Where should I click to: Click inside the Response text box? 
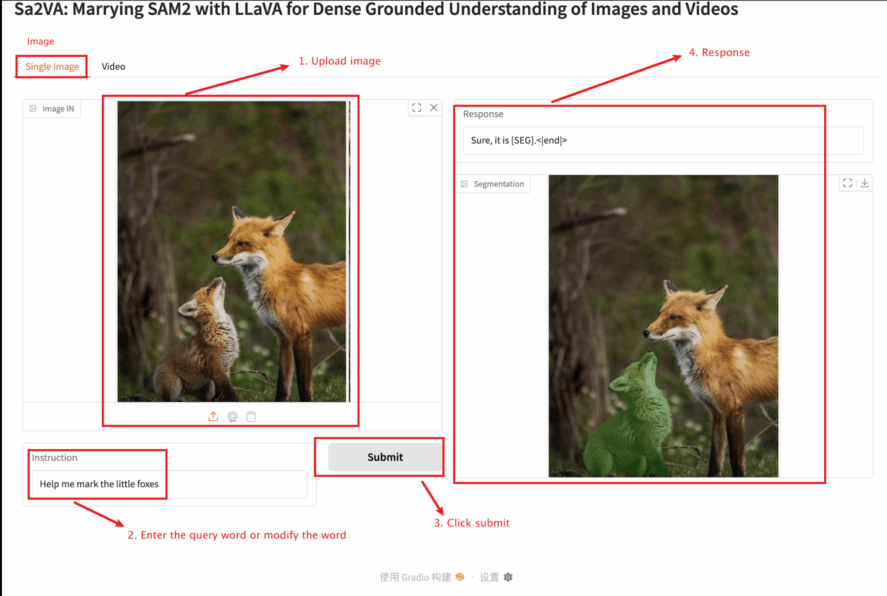(x=663, y=140)
